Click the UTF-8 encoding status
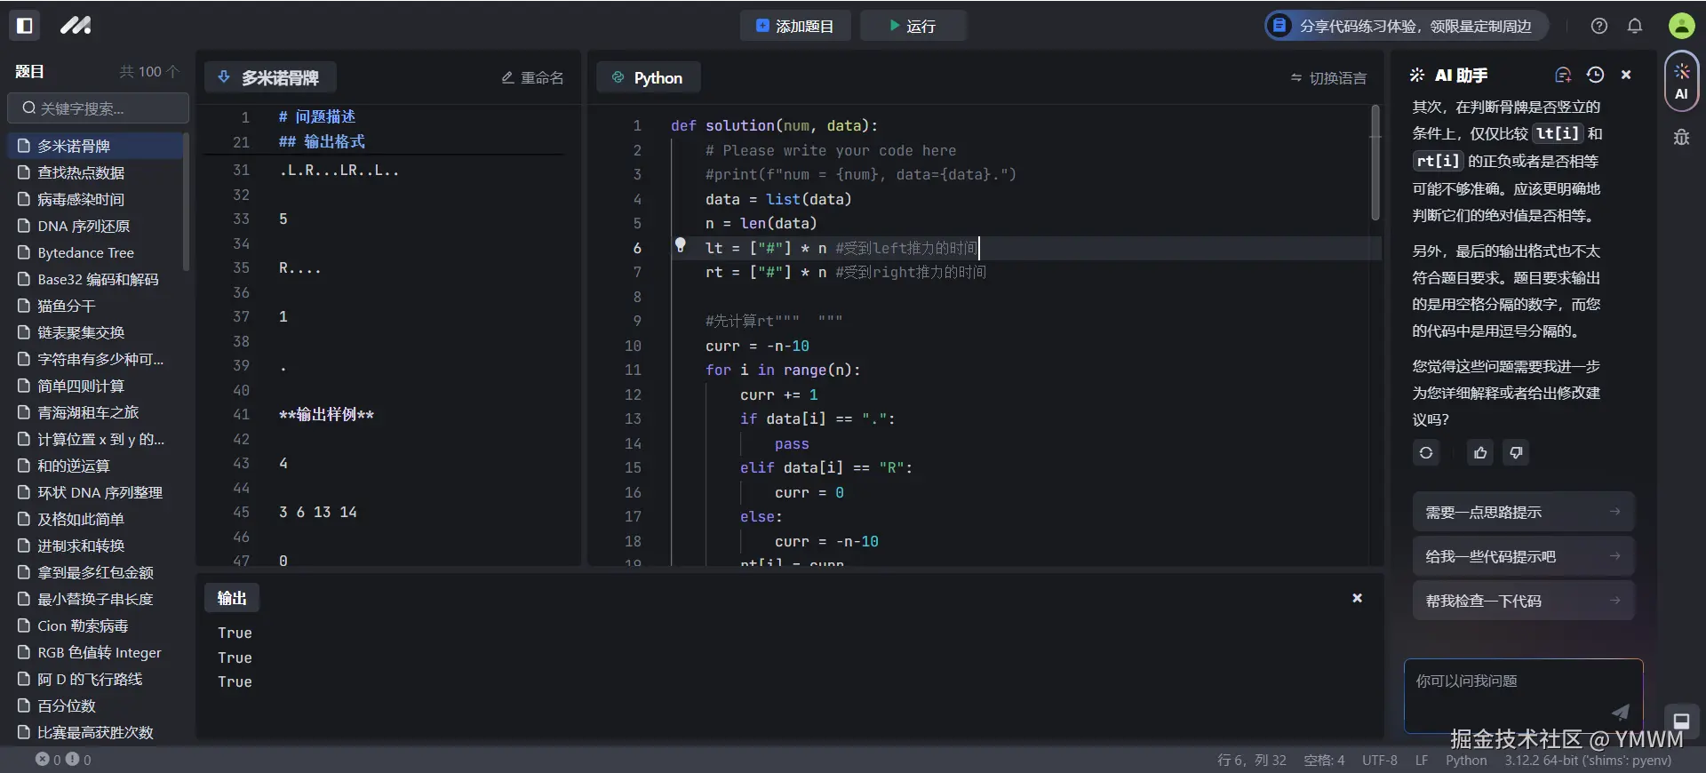1706x773 pixels. pos(1379,761)
